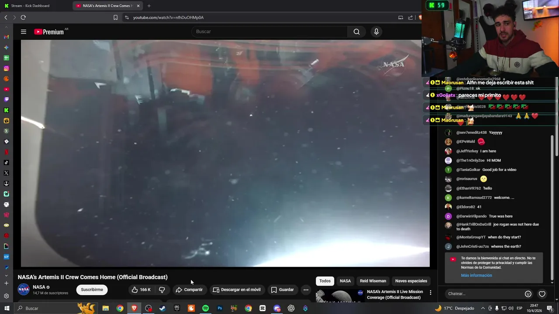This screenshot has height=314, width=559.
Task: Open X (Twitter) from the sidebar
Action: tap(6, 173)
